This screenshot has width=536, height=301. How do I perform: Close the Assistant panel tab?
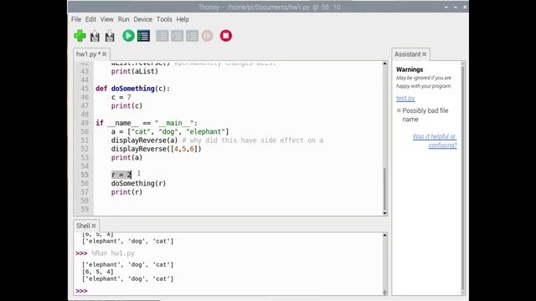[x=425, y=54]
